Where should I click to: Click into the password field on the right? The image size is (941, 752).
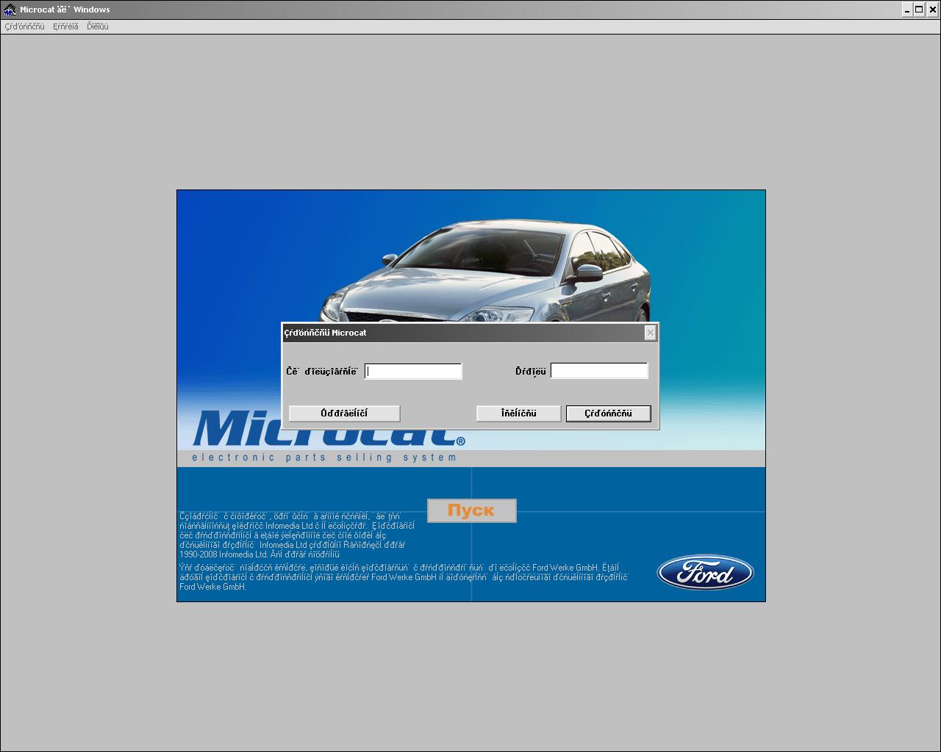[599, 372]
